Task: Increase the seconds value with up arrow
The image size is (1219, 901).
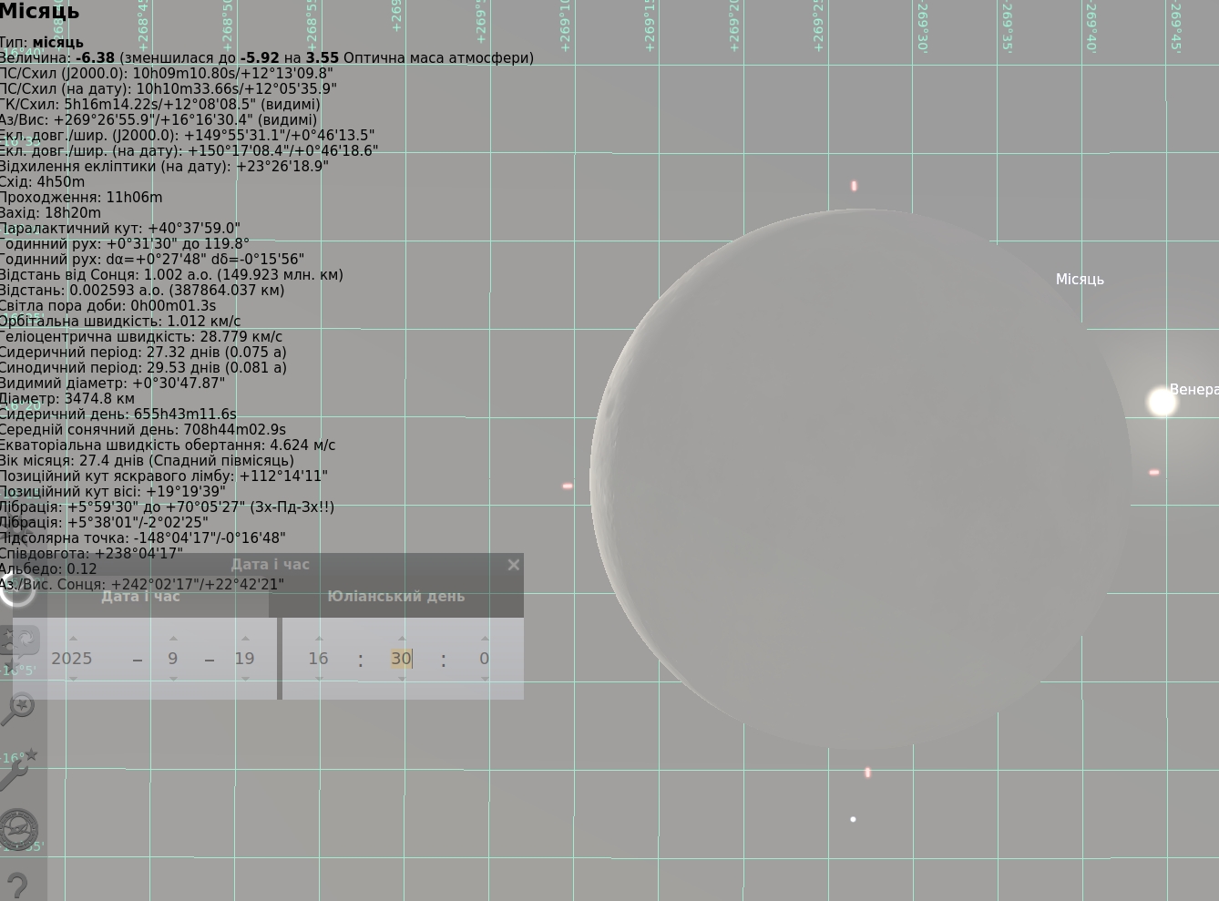Action: pyautogui.click(x=485, y=639)
